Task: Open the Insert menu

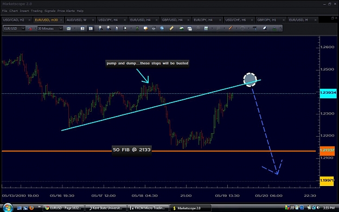Action: (x=24, y=11)
